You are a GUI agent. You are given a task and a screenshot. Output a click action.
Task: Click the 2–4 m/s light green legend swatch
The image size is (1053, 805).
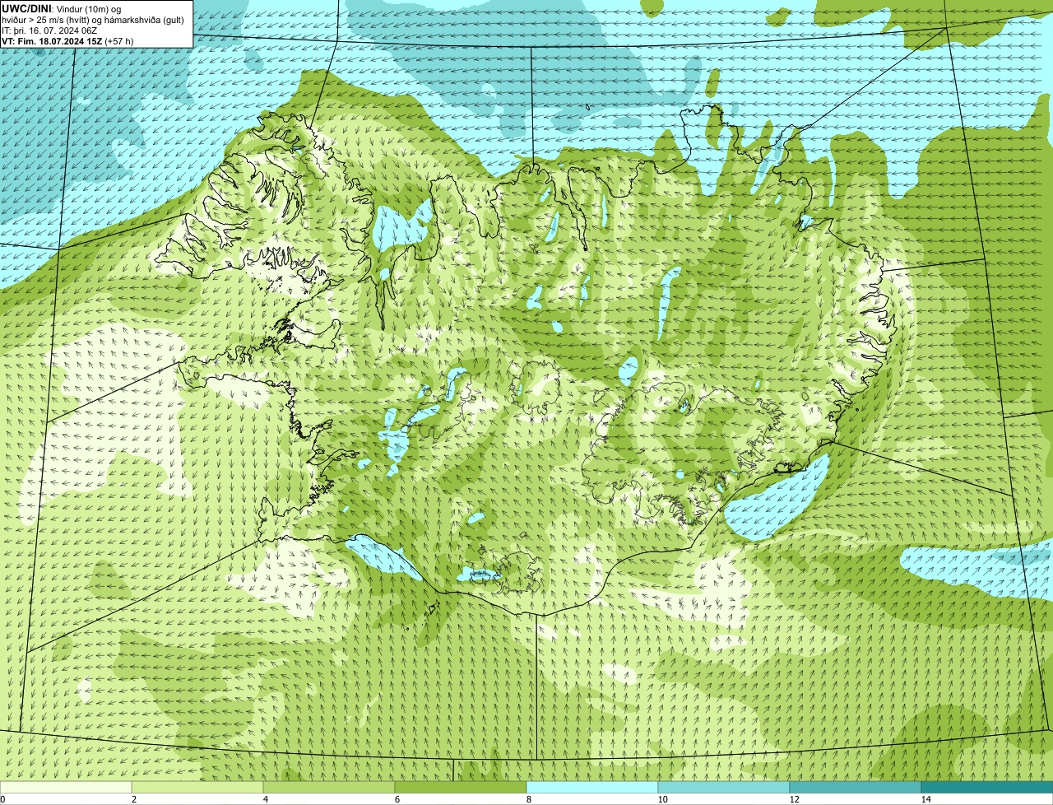pyautogui.click(x=197, y=787)
